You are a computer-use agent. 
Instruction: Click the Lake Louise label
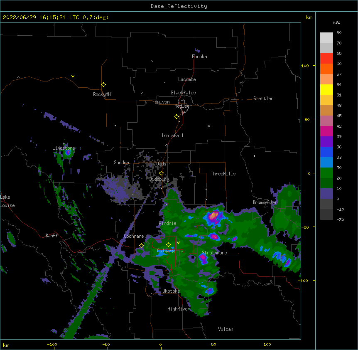tap(7, 201)
